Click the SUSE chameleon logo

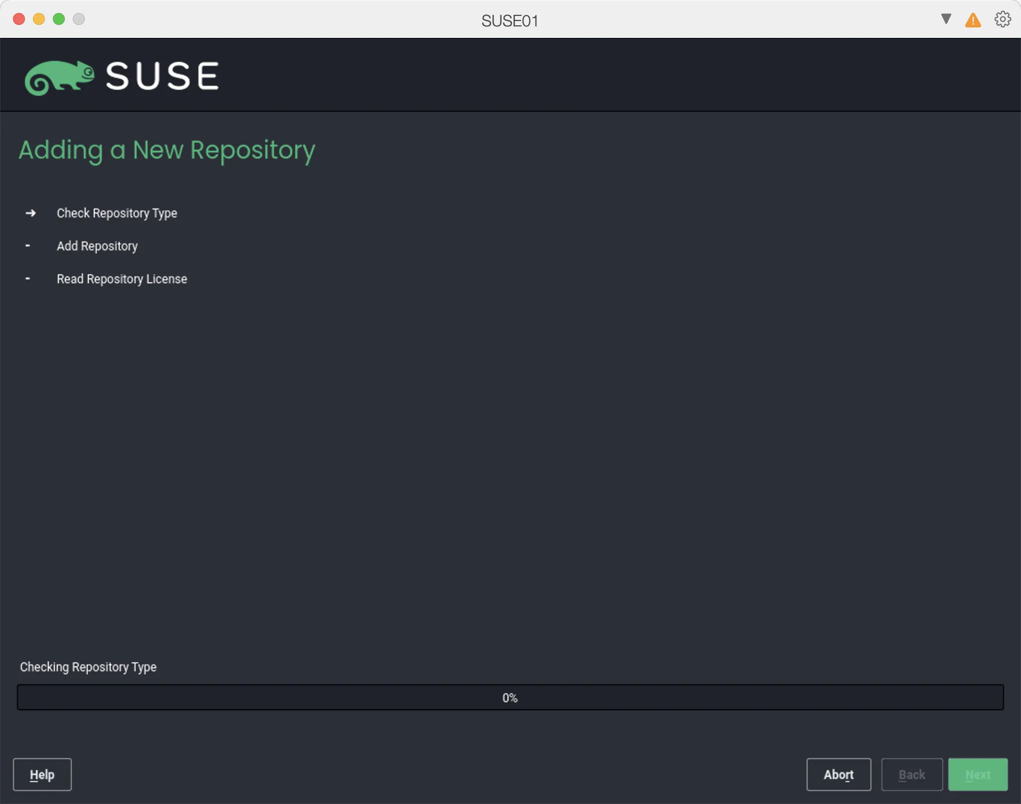point(60,75)
